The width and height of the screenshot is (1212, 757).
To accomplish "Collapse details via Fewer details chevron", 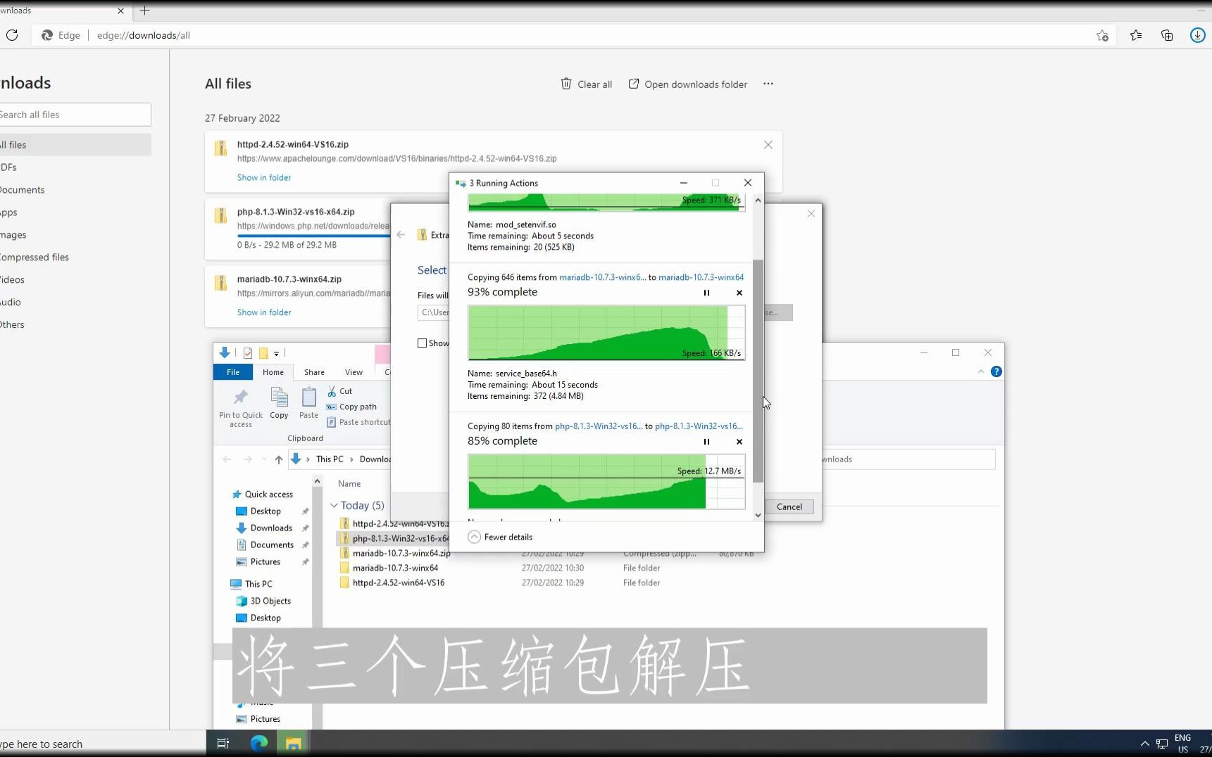I will (473, 536).
